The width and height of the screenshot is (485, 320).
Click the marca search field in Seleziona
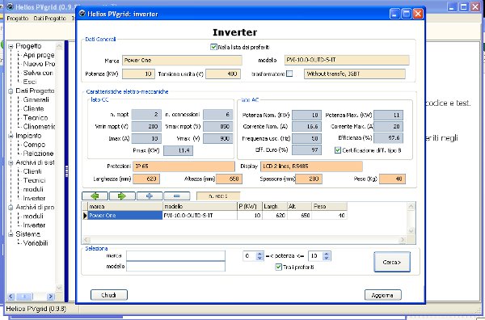coord(175,256)
